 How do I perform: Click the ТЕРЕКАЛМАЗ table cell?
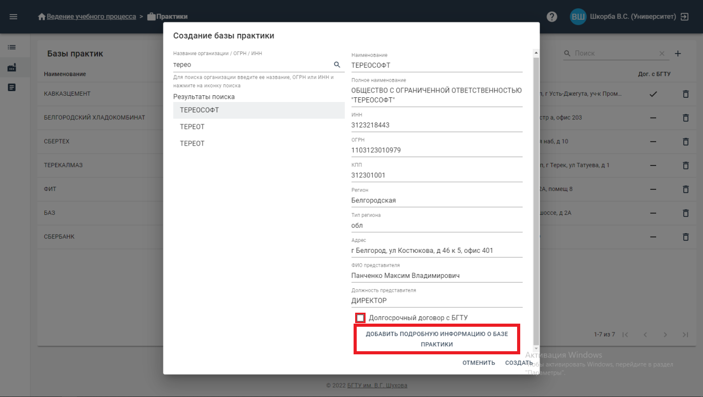[64, 165]
